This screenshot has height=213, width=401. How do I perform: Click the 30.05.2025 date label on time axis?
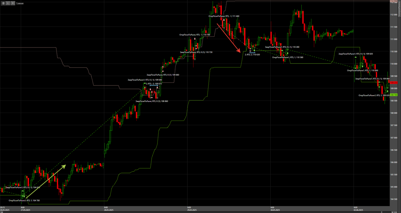click(274, 209)
